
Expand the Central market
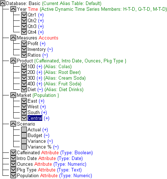(24, 118)
